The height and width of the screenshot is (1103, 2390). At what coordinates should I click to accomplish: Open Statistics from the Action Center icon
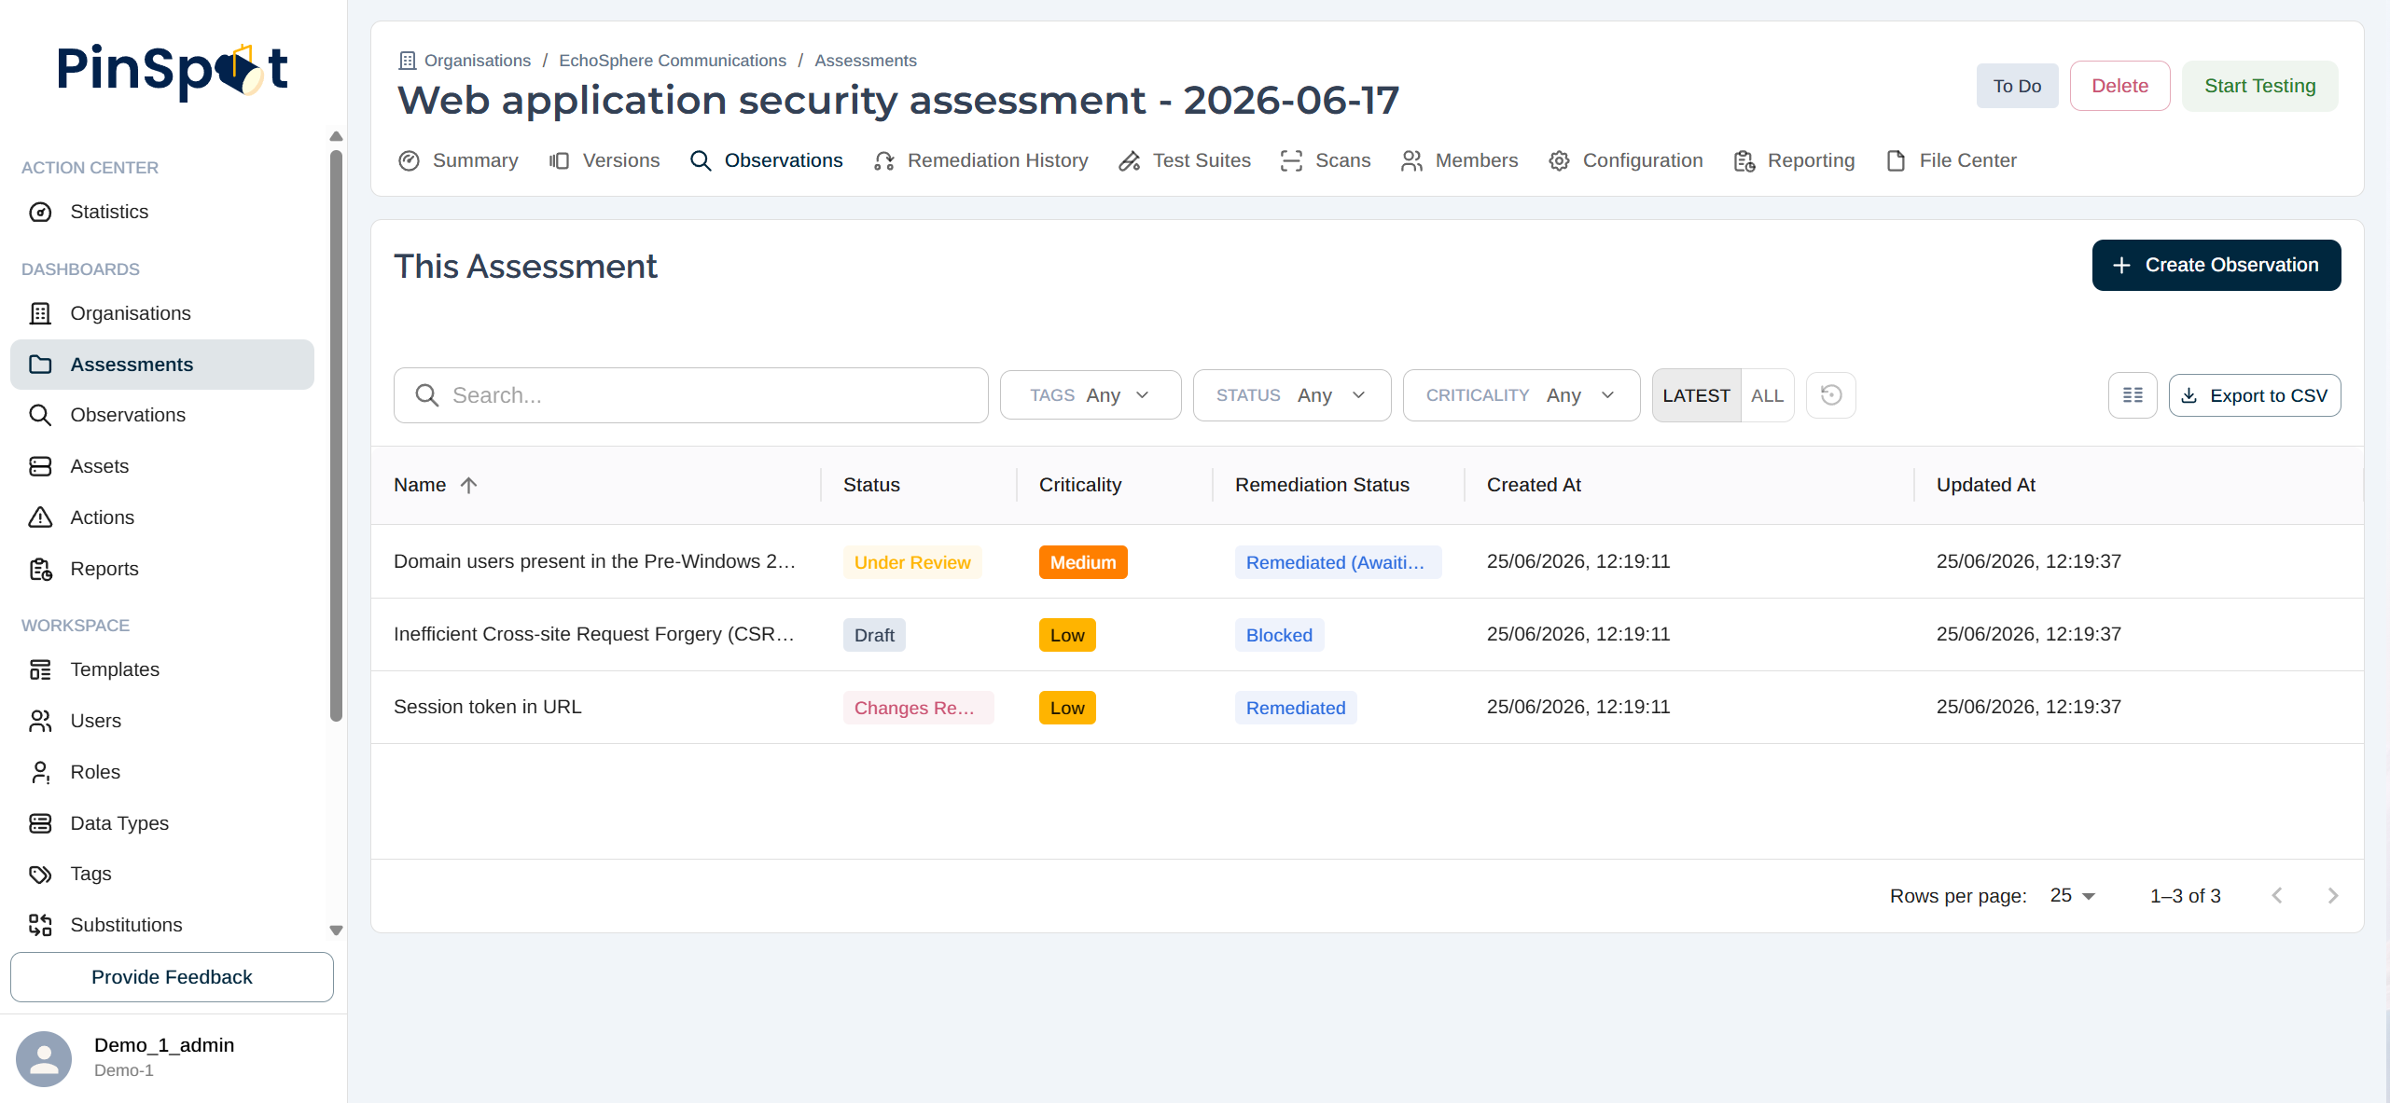pyautogui.click(x=40, y=212)
